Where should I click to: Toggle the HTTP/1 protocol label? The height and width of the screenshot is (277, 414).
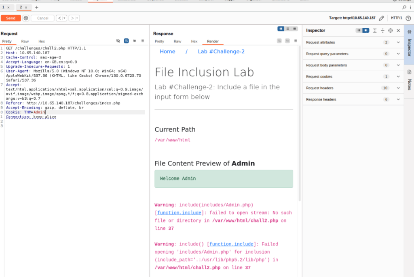pyautogui.click(x=396, y=18)
